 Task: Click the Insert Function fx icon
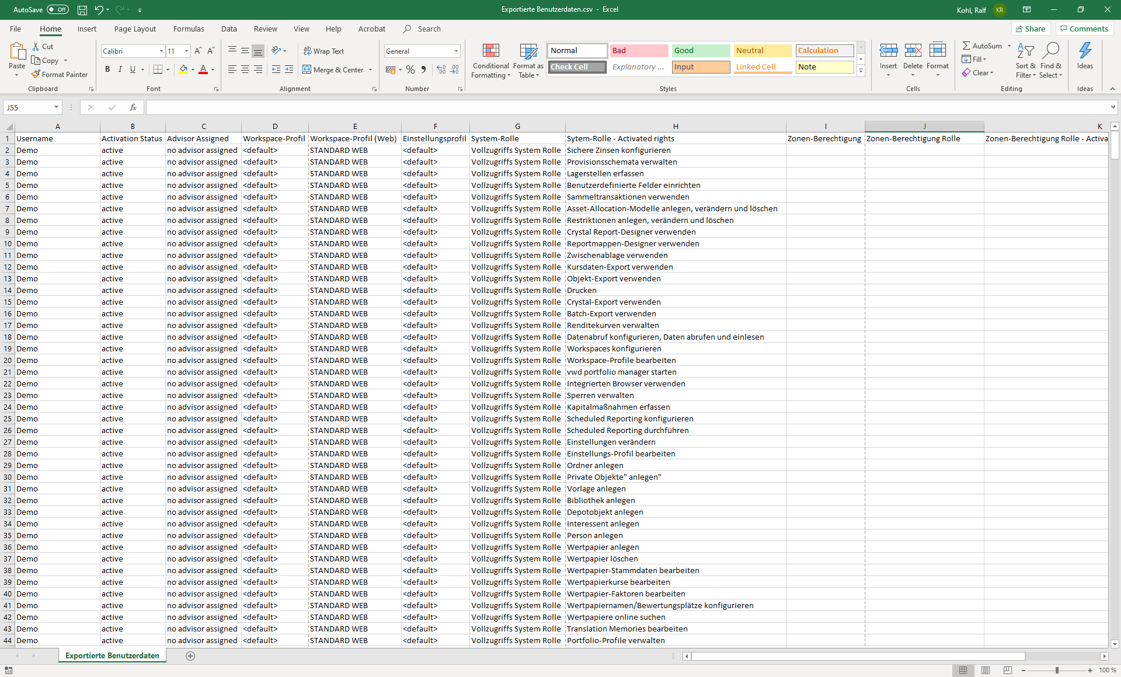[x=133, y=107]
